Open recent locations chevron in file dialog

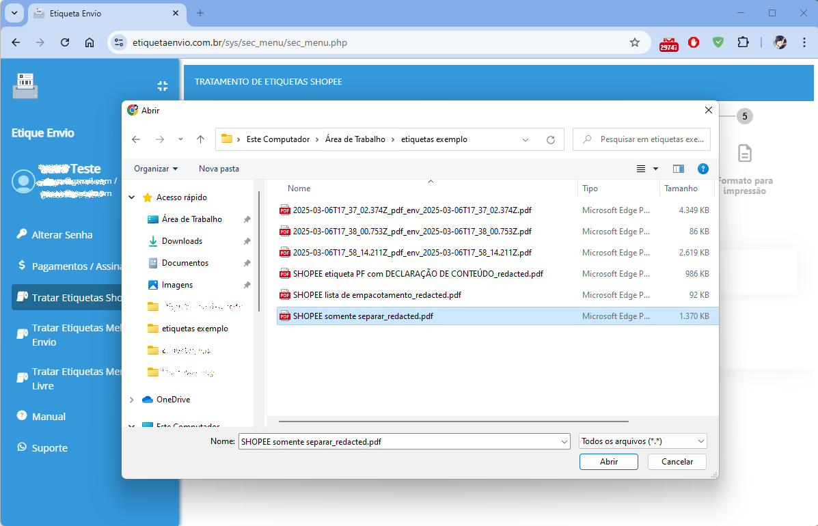180,139
